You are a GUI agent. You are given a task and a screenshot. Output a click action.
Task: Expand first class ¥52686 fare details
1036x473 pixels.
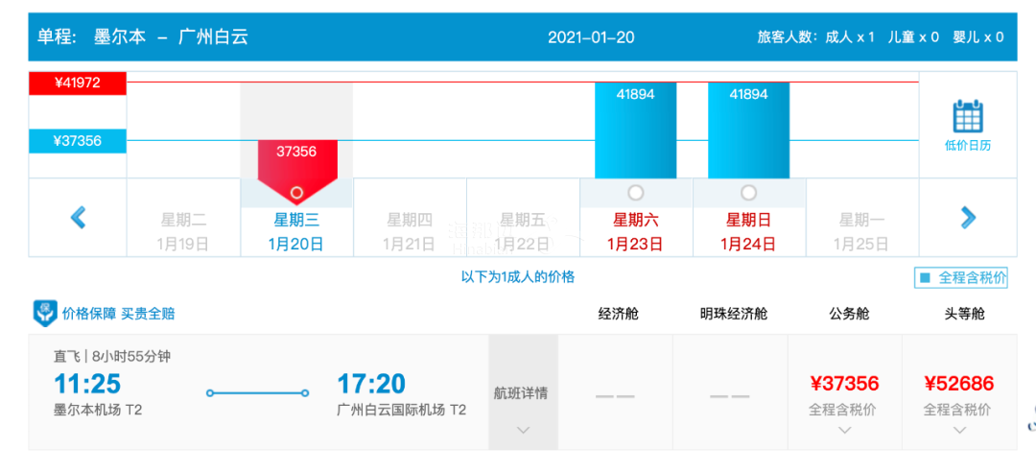(x=957, y=430)
